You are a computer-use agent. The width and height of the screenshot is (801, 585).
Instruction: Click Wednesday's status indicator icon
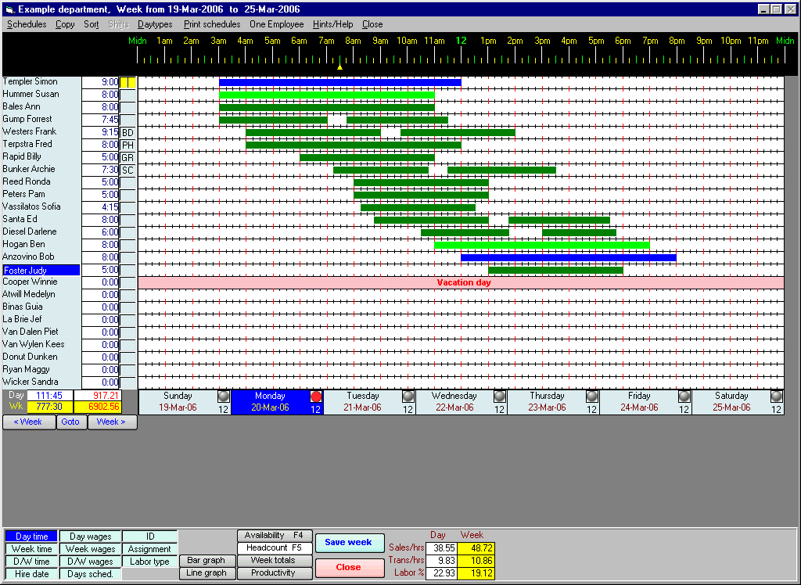tap(500, 397)
